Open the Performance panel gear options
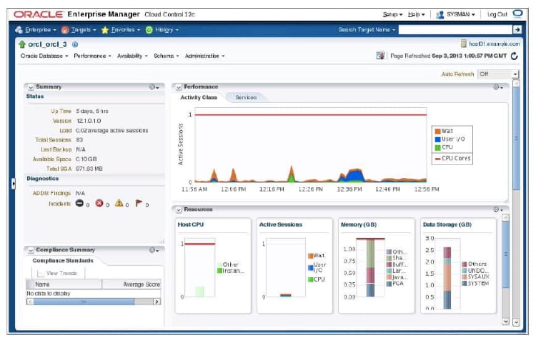 [498, 87]
